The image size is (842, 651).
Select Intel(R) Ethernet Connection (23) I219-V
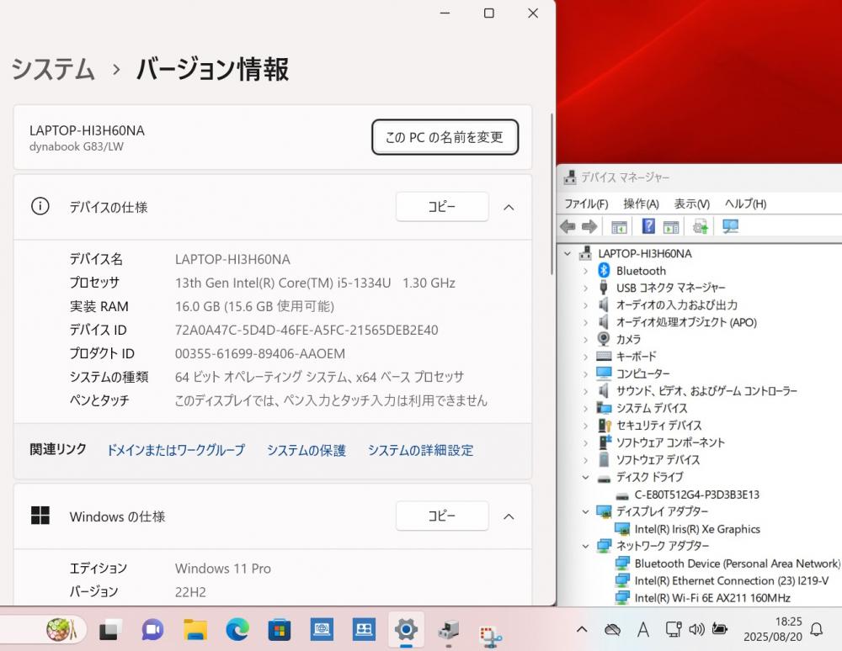732,580
